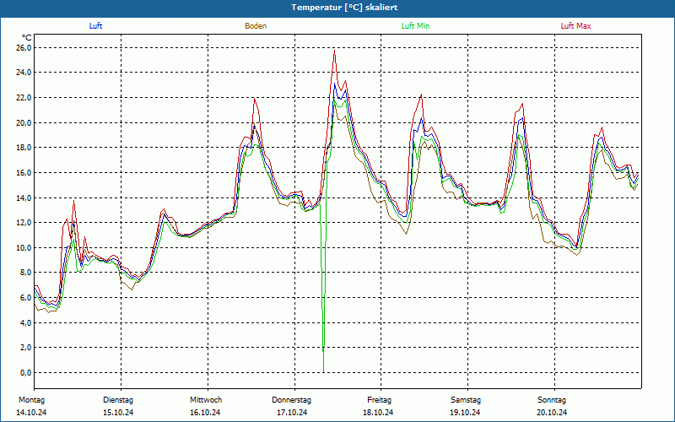Screen dimensions: 675x422
Task: Click the 'Montag' day label
Action: pos(31,400)
